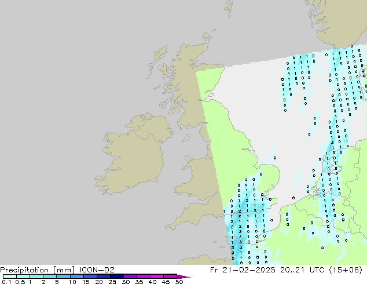
Task: Click the '15' legend value
Action: tap(86, 282)
